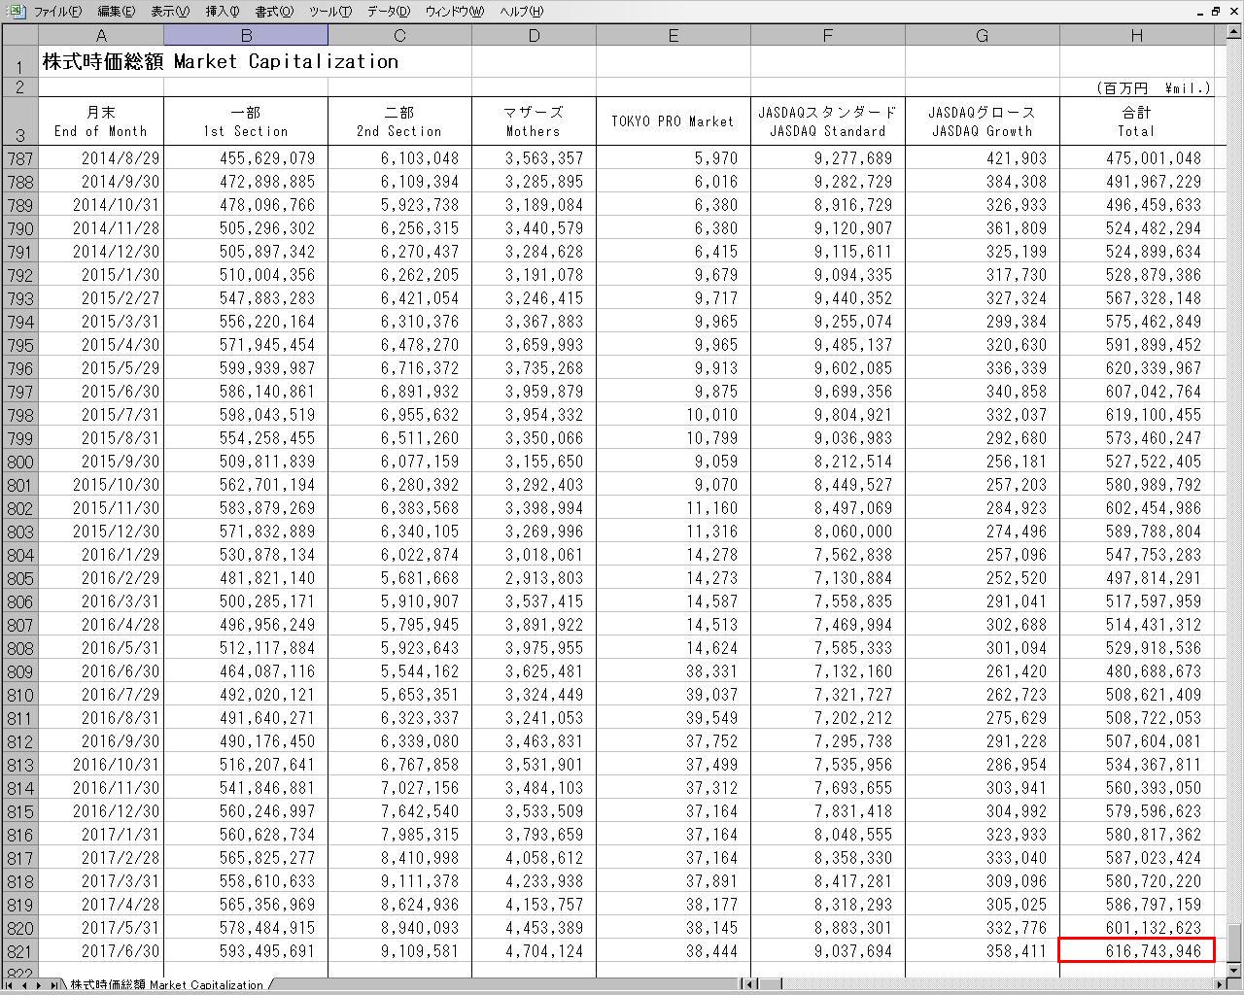This screenshot has height=995, width=1244.
Task: Click the 合計 Total header cell
Action: coord(1137,121)
